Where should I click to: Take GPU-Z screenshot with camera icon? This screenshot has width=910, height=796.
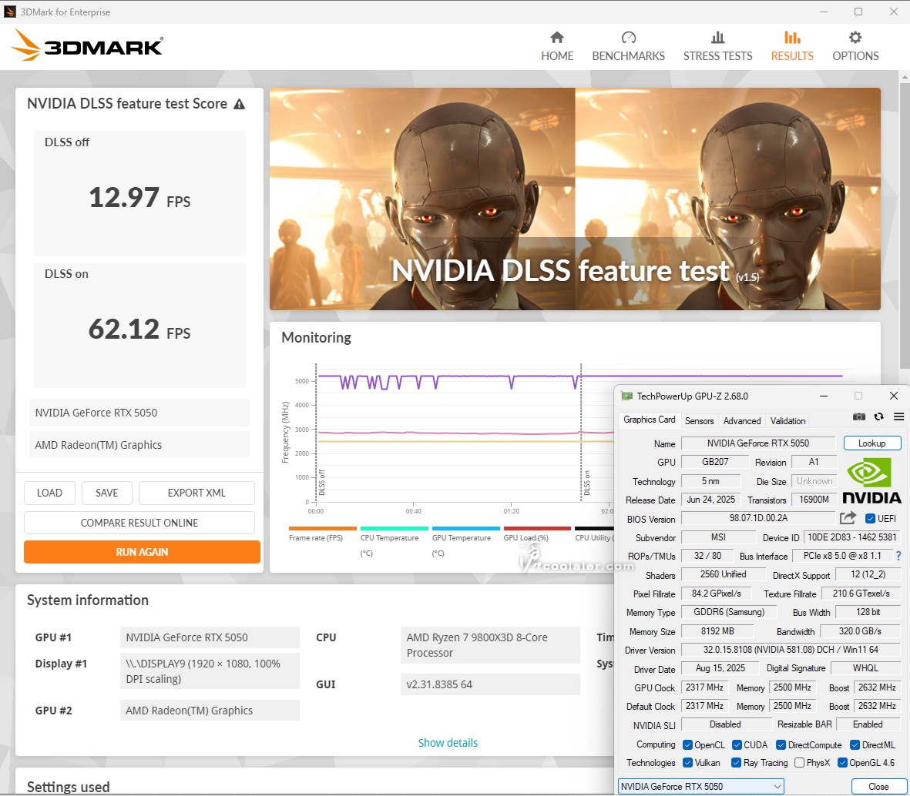859,416
